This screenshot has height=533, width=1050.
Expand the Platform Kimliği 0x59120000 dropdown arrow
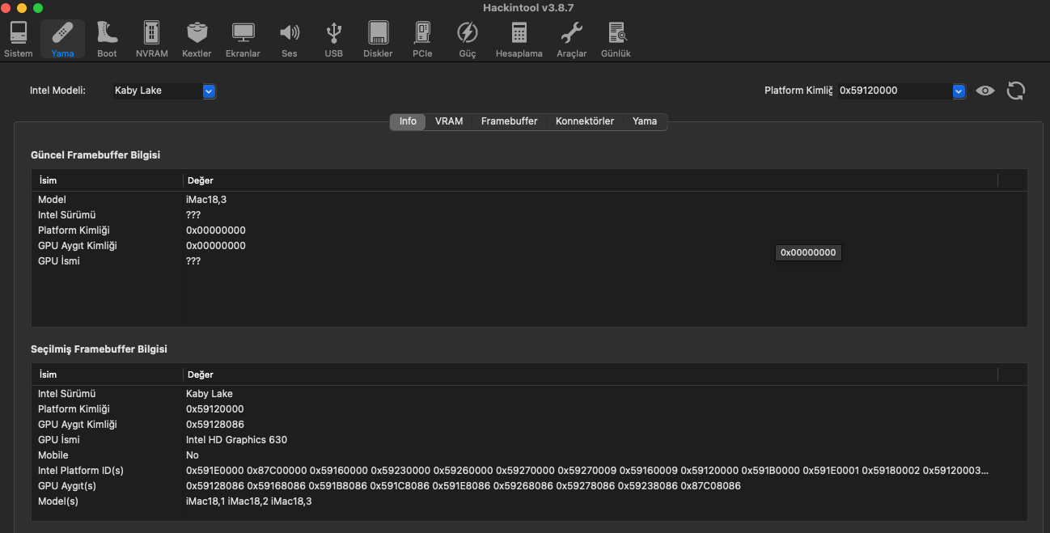[x=959, y=91]
